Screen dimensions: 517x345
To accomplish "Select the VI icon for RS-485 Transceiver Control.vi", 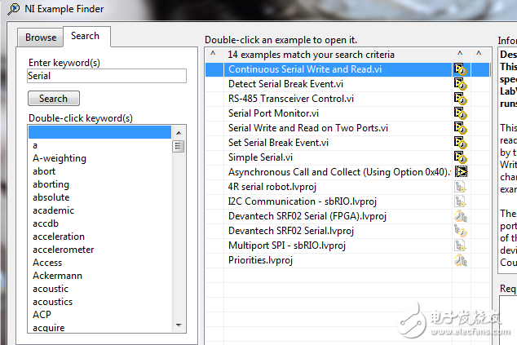I will 461,99.
